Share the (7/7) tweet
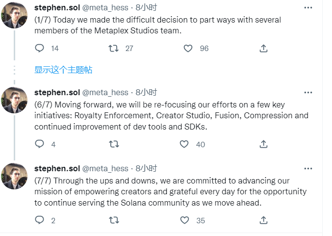This screenshot has width=332, height=236. 263,220
